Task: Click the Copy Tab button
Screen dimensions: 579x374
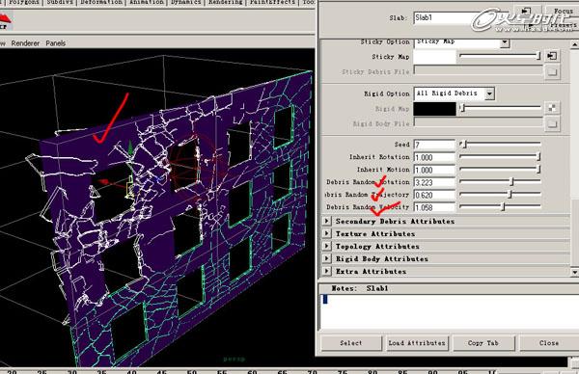Action: [483, 343]
